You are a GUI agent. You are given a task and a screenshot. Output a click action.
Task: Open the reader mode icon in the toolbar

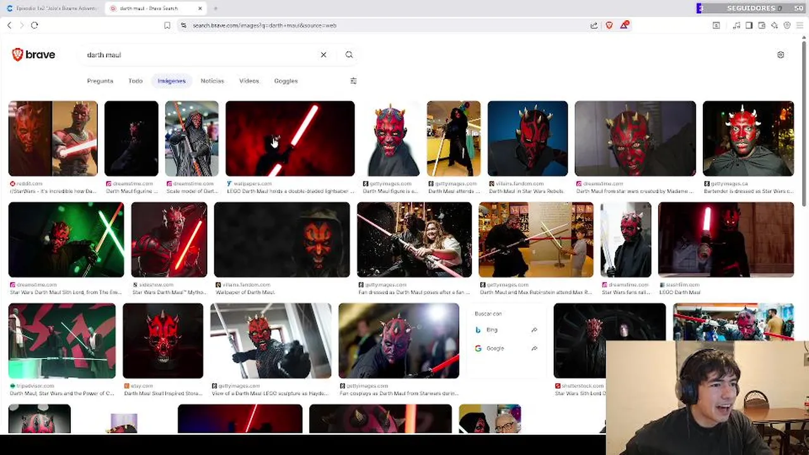pos(716,25)
